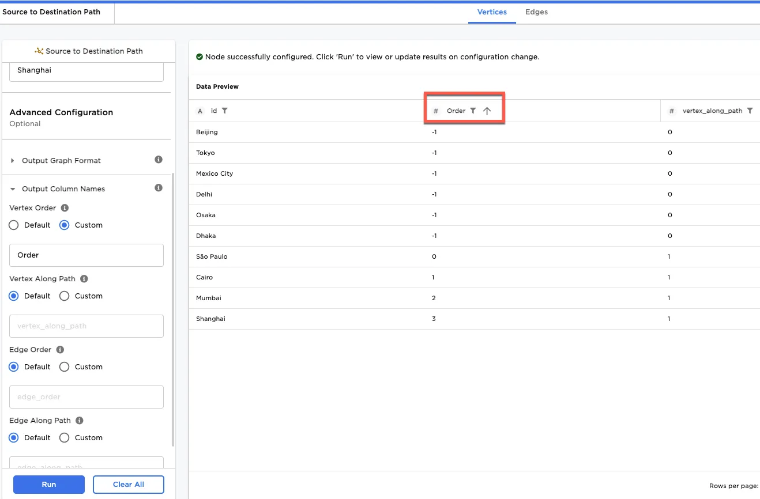The image size is (760, 499).
Task: Switch to the Edges tab
Action: point(536,12)
